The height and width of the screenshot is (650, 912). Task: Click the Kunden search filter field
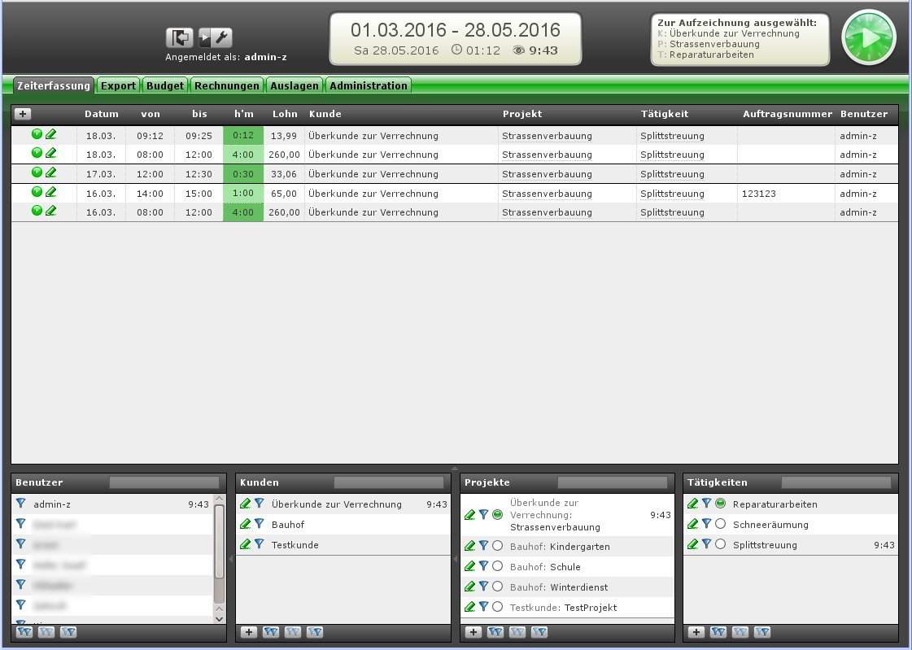pos(388,482)
